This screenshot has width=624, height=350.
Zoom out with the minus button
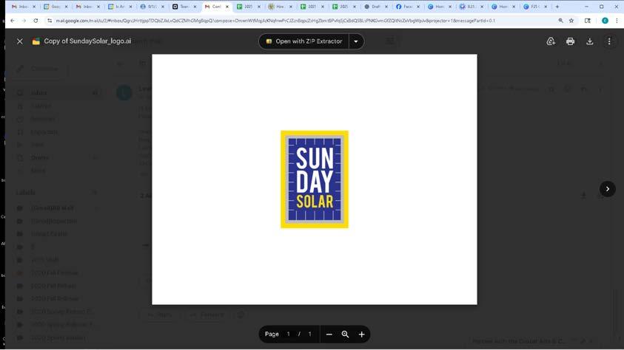tap(329, 334)
